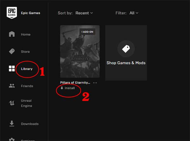Viewport: 190px width, 141px height.
Task: Open three-dot options for Pillars of Eternity
Action: [95, 83]
